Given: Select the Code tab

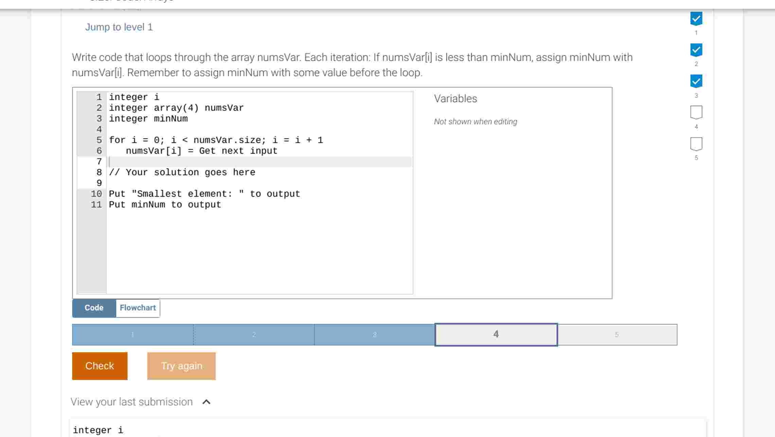Looking at the screenshot, I should point(93,307).
